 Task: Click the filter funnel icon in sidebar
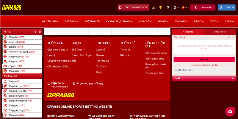[5, 32]
